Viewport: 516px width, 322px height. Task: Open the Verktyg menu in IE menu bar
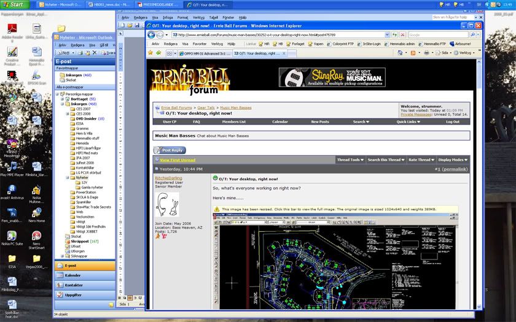coord(216,44)
